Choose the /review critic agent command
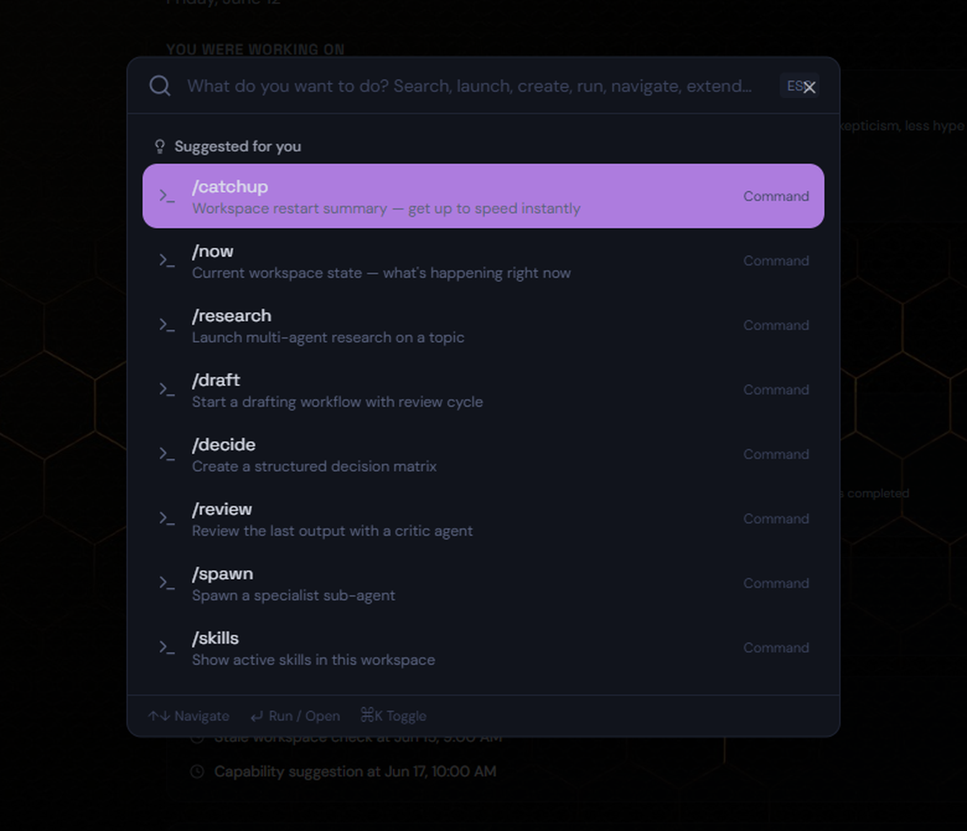967x831 pixels. coord(483,518)
